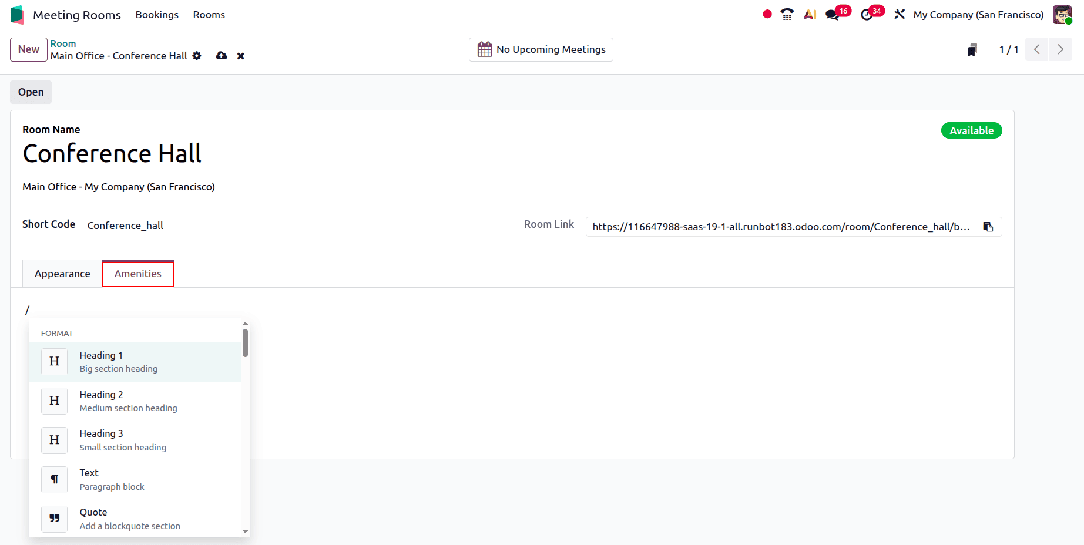Click the red recording indicator icon
1084x545 pixels.
(x=767, y=14)
